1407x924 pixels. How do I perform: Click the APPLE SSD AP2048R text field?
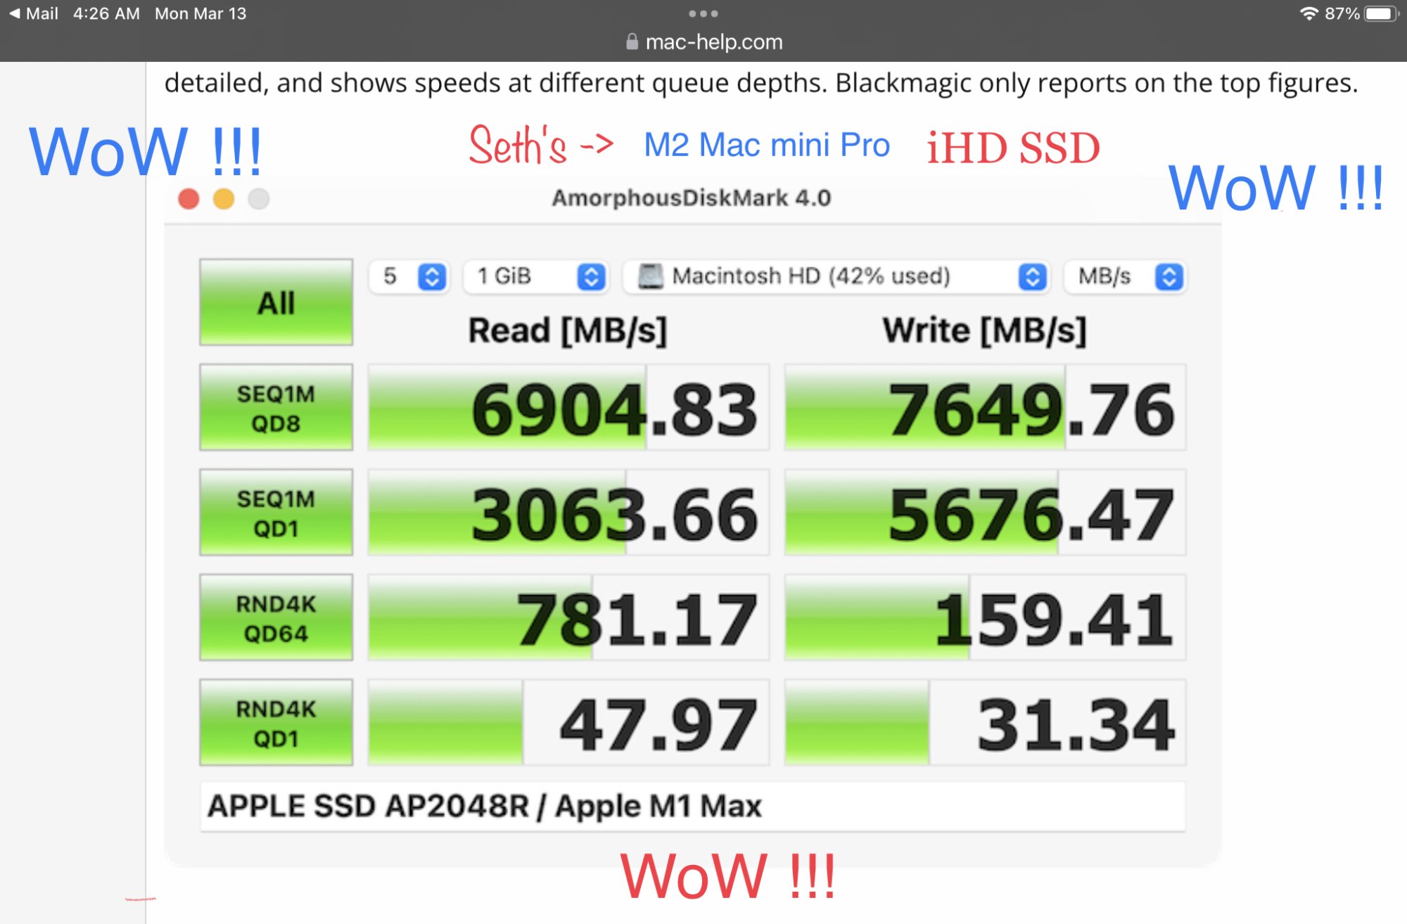coord(692,806)
